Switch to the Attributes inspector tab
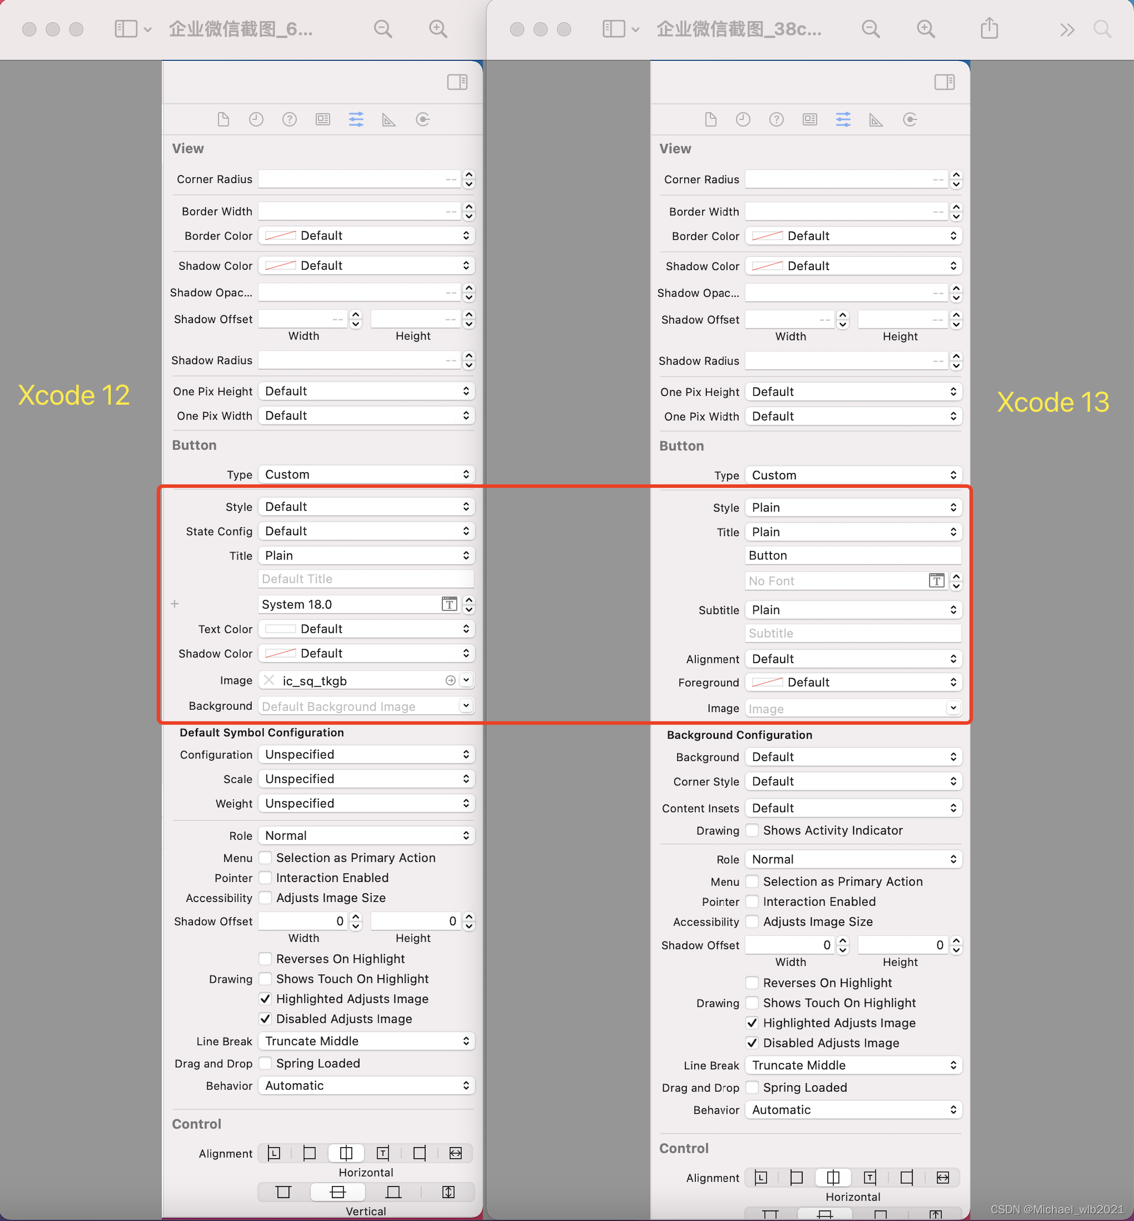This screenshot has height=1221, width=1134. tap(356, 120)
